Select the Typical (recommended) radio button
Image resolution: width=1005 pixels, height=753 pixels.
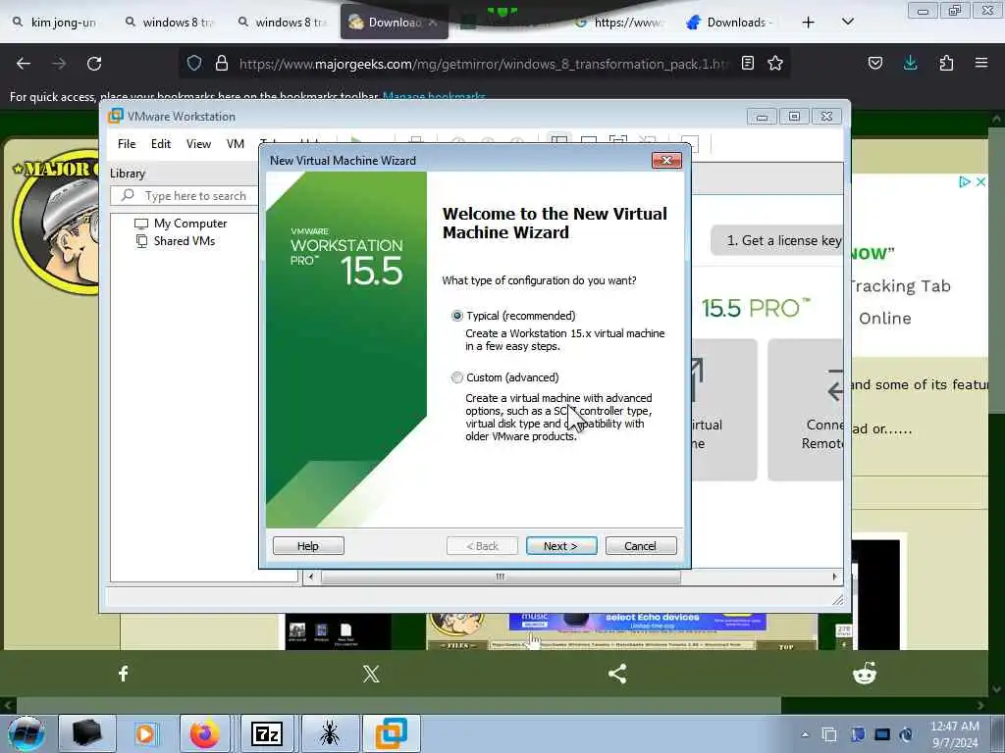pyautogui.click(x=457, y=316)
